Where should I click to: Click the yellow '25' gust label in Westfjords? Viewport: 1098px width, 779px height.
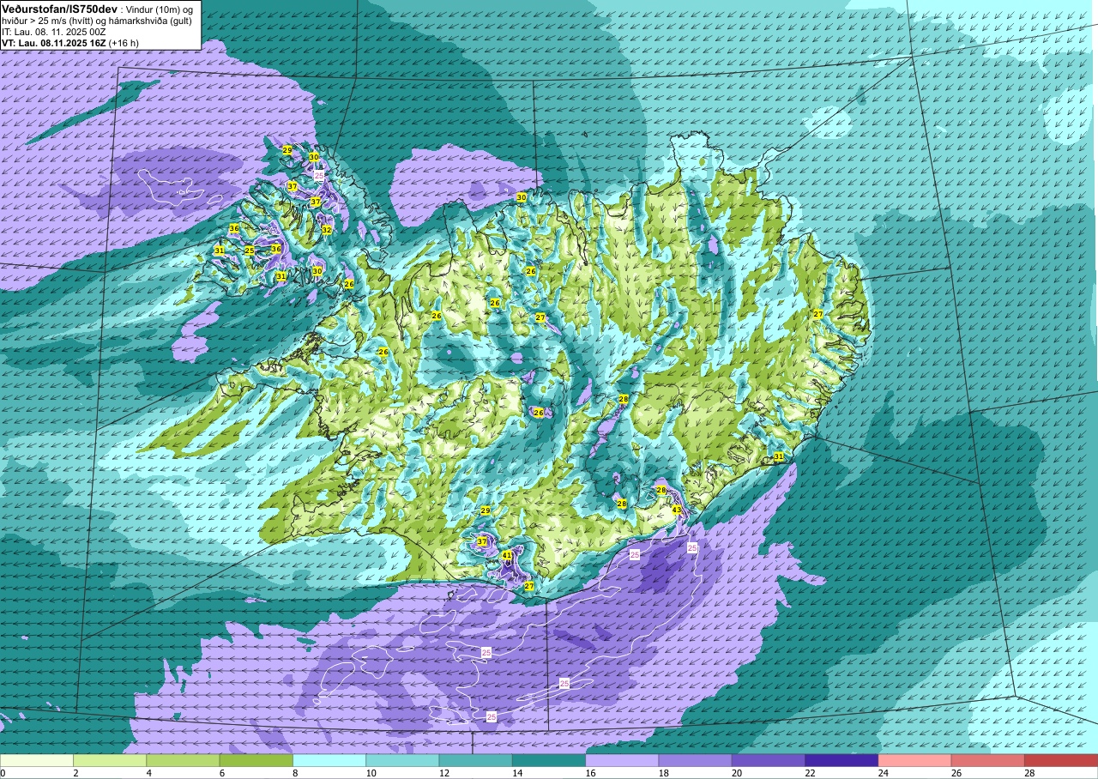(x=250, y=251)
